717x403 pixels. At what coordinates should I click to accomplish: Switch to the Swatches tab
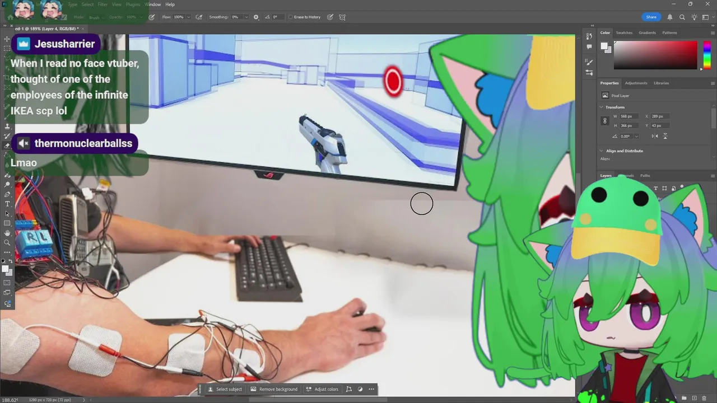click(624, 32)
